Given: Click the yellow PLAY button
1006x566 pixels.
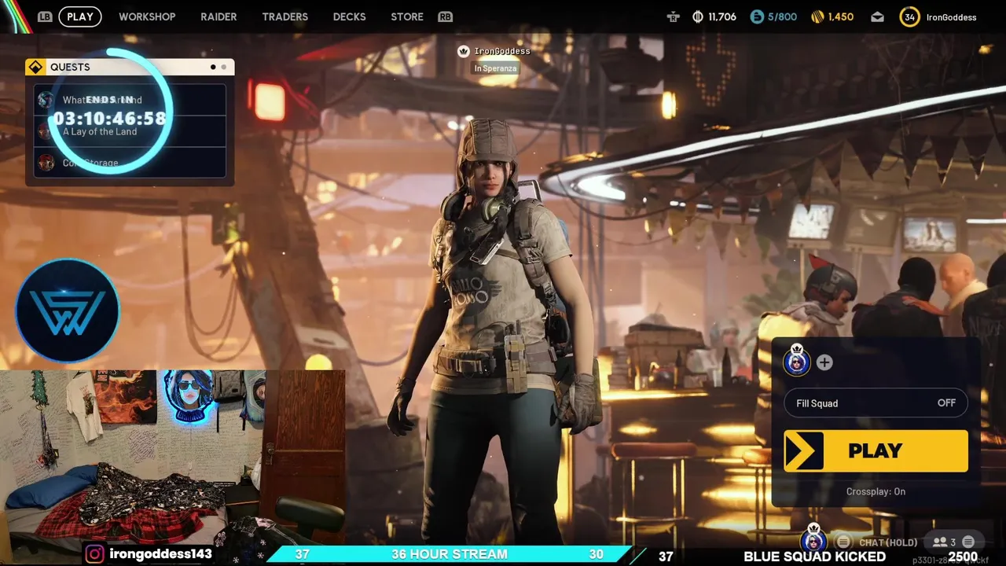Looking at the screenshot, I should click(876, 450).
